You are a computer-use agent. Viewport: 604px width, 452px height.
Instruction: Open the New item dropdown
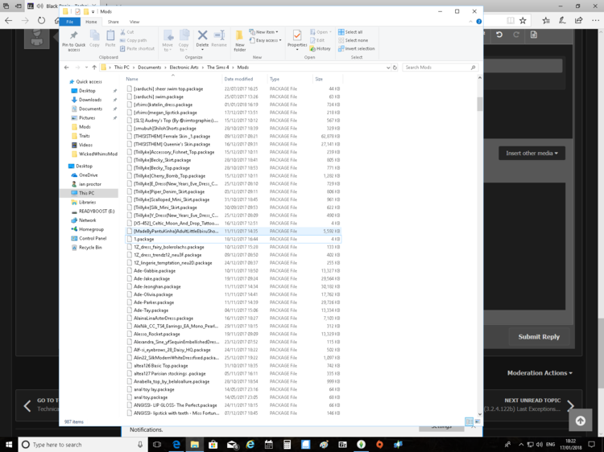263,32
